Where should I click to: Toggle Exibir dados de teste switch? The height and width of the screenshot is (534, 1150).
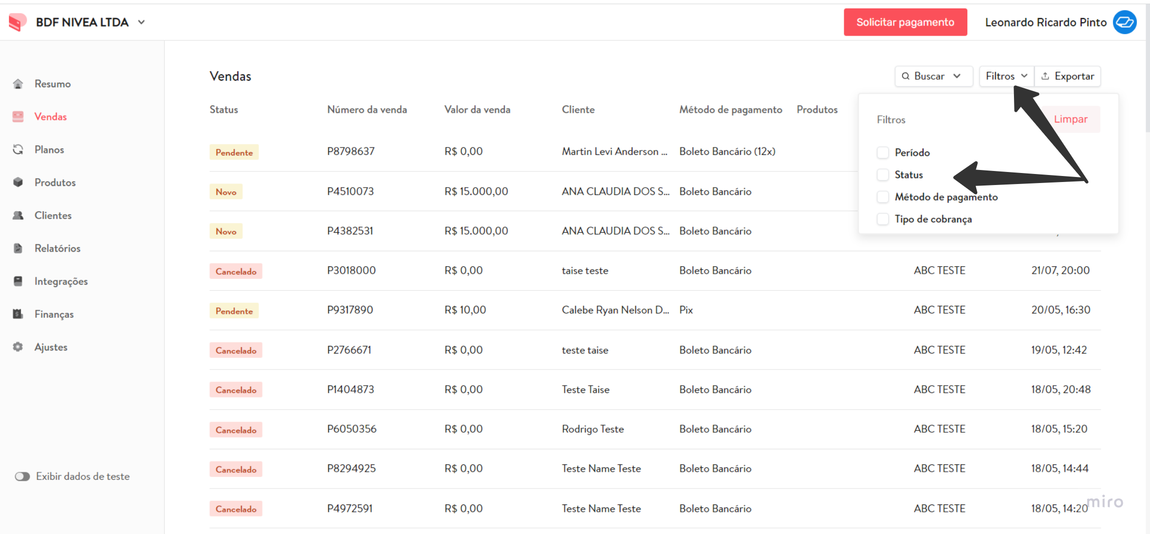tap(22, 476)
